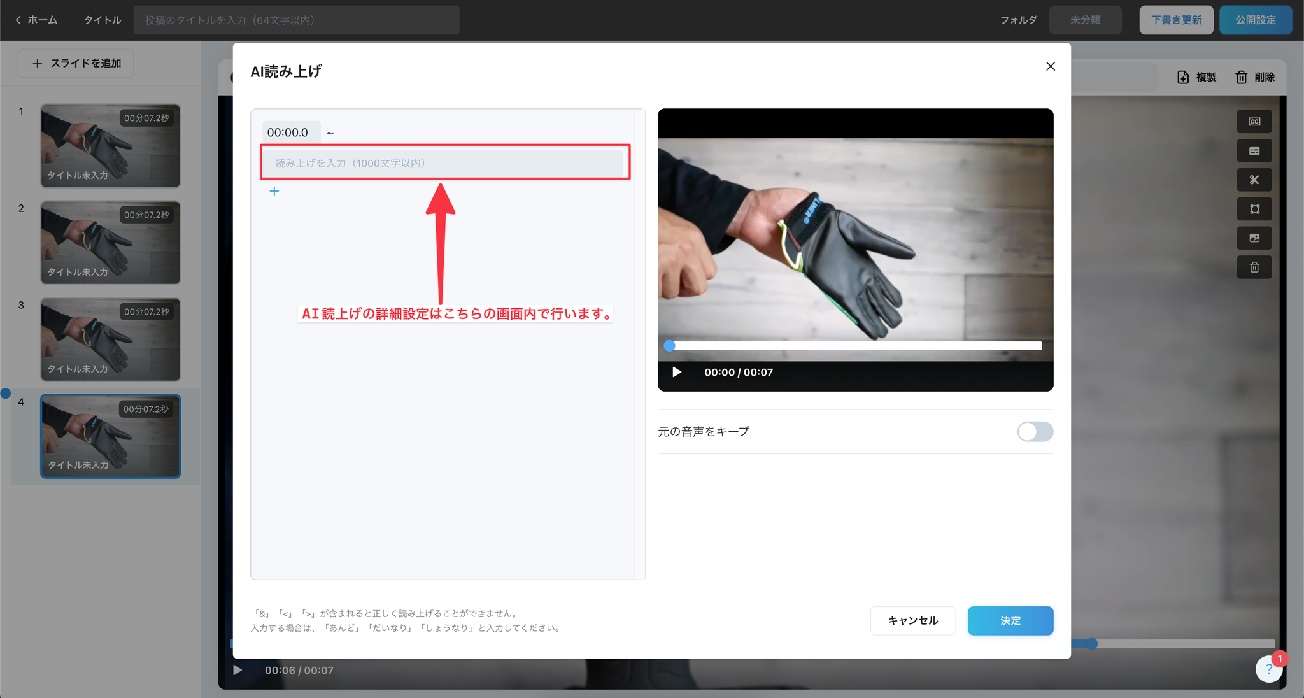Click the image insert icon in right toolbar
Screen dimensions: 1304x698
coord(1254,238)
